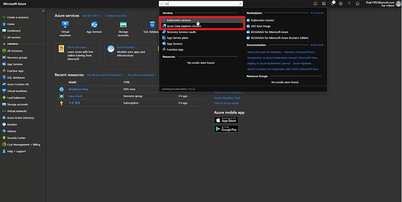The width and height of the screenshot is (402, 202).
Task: Open Introduction to Azure Kubernetes Service doc
Action: point(282,58)
